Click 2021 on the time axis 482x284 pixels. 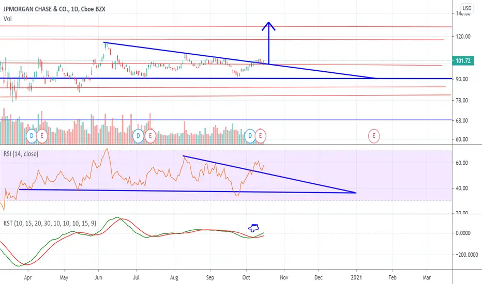(x=356, y=278)
